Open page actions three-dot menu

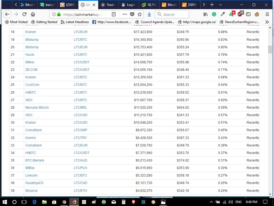click(x=125, y=14)
